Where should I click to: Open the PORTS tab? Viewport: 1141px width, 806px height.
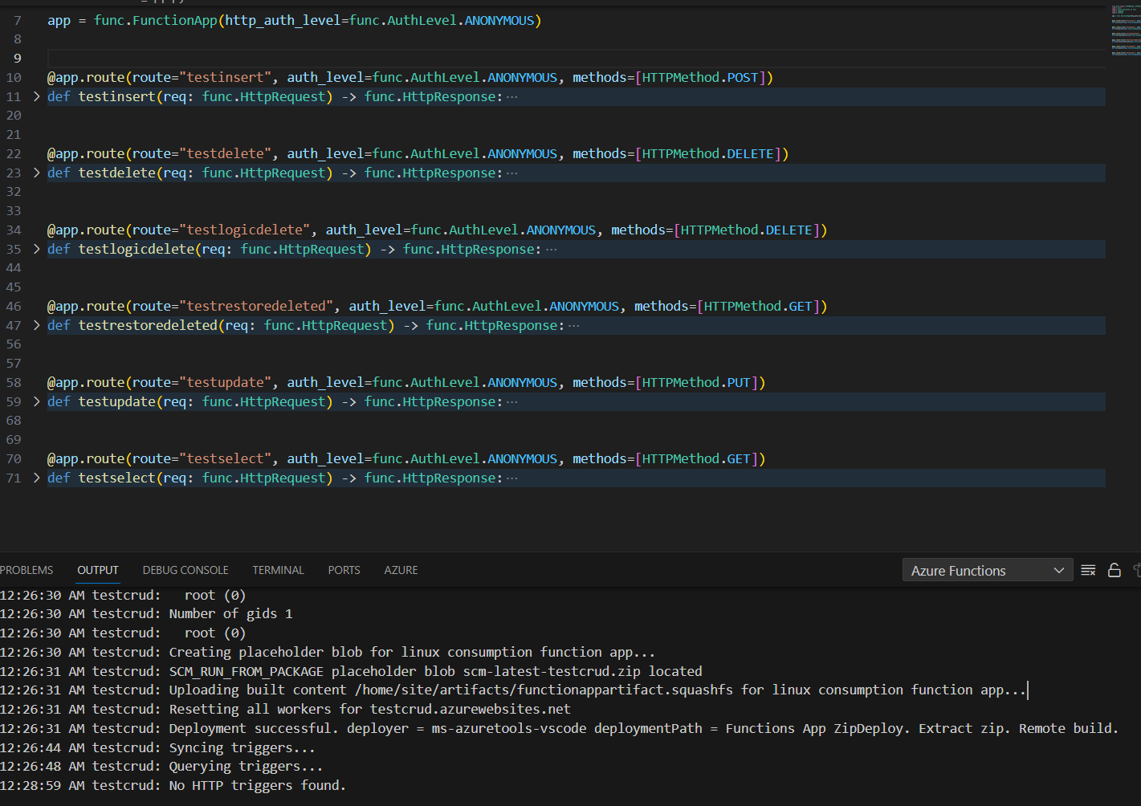pyautogui.click(x=344, y=570)
